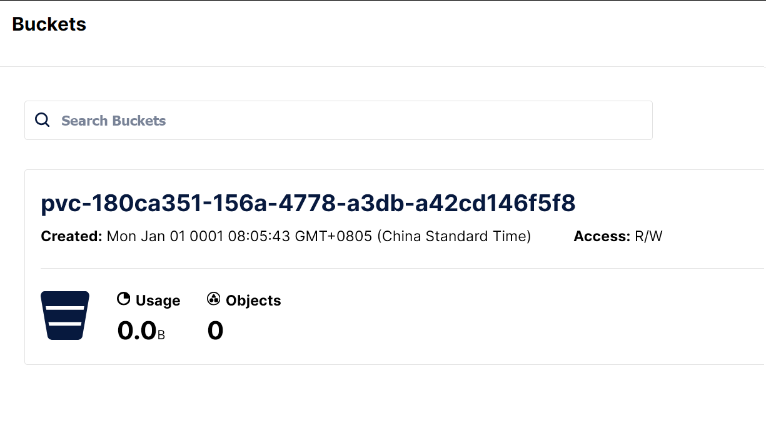Click the objects count of 0
Screen dimensions: 766x448
[215, 331]
